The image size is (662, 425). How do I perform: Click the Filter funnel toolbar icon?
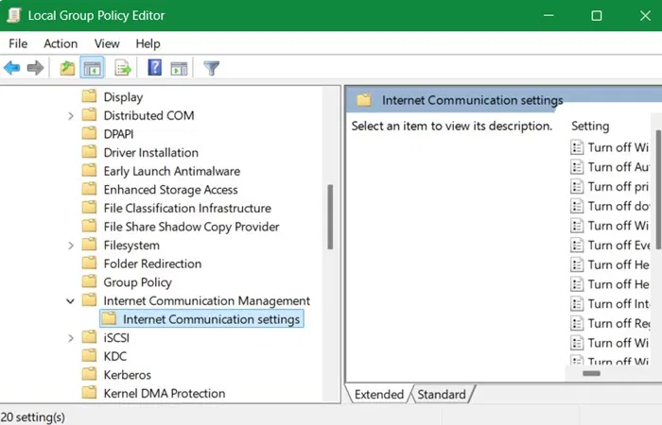click(212, 68)
